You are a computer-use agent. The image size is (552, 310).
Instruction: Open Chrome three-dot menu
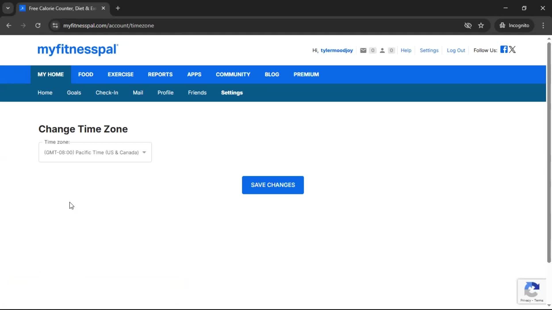[543, 26]
